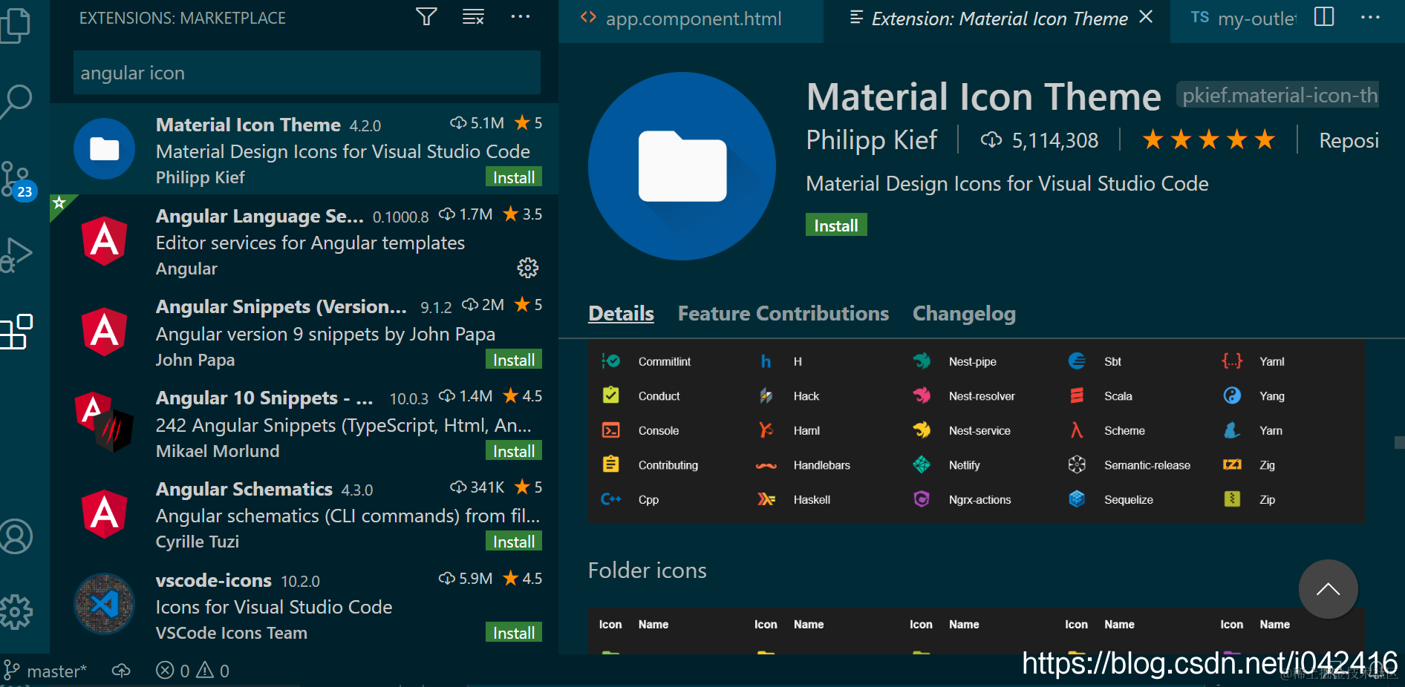This screenshot has height=687, width=1405.
Task: Open editor more actions menu
Action: [x=1370, y=17]
